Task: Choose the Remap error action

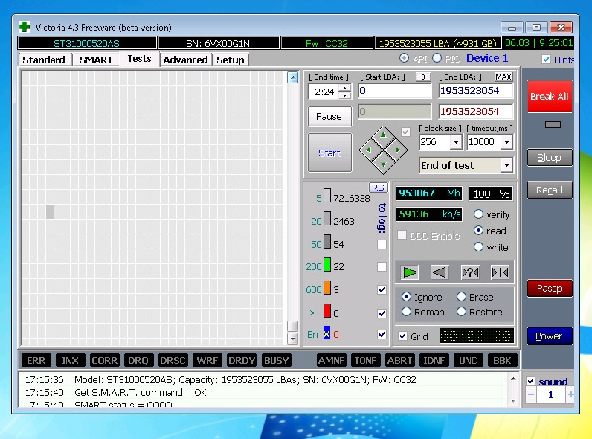Action: [x=406, y=312]
